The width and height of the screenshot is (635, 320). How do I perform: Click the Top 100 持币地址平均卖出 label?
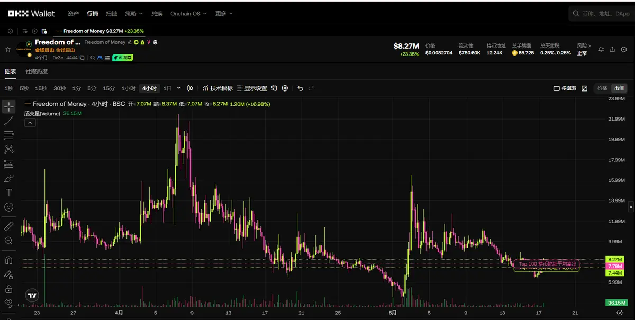[x=546, y=263]
